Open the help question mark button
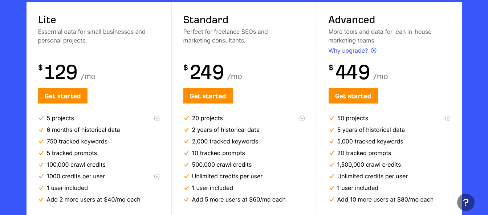Screen dimensions: 488x215 point(466,202)
